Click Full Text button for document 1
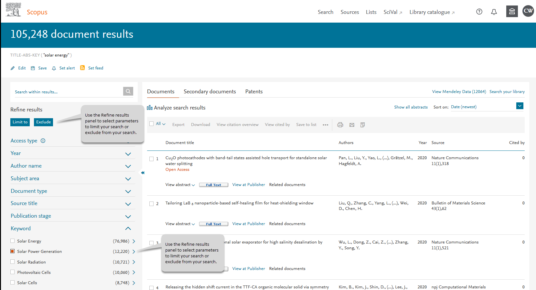 (214, 185)
